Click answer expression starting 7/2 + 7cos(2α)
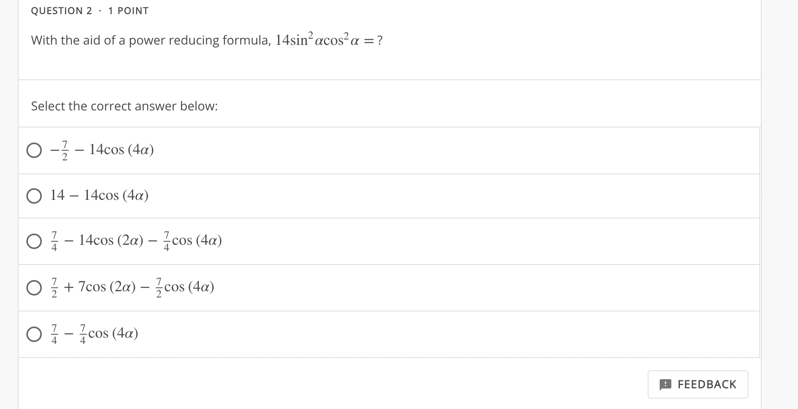The image size is (798, 409). [x=132, y=287]
